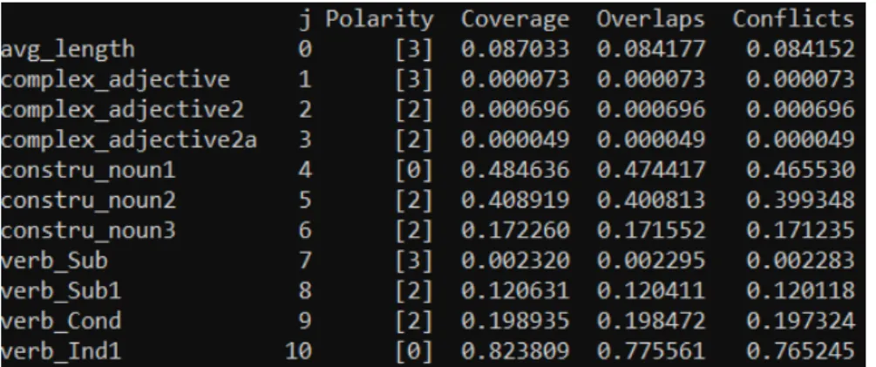Click the verb_Ind1 row label
The image size is (876, 367).
(x=60, y=352)
